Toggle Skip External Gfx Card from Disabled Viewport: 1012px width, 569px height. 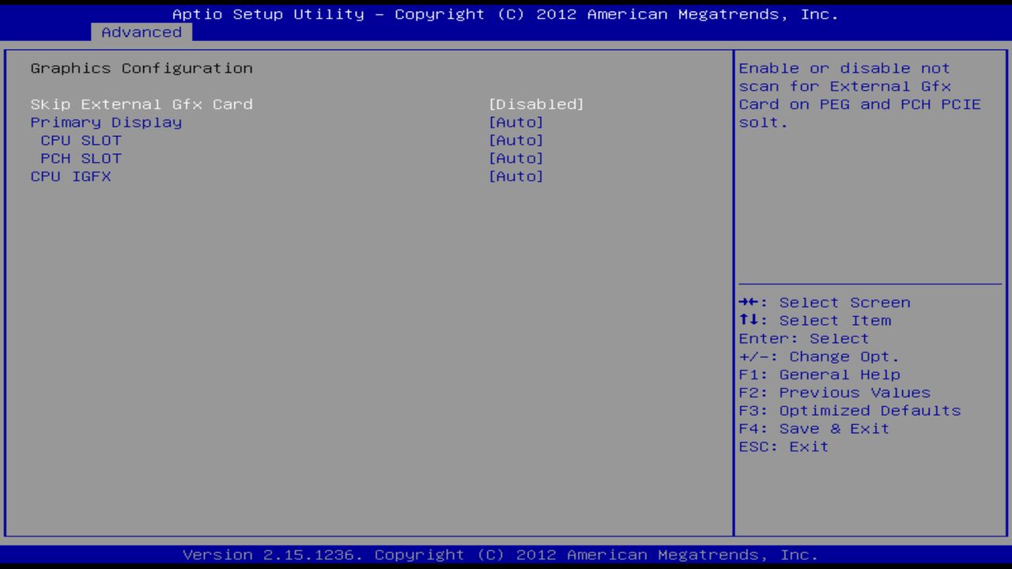coord(536,104)
